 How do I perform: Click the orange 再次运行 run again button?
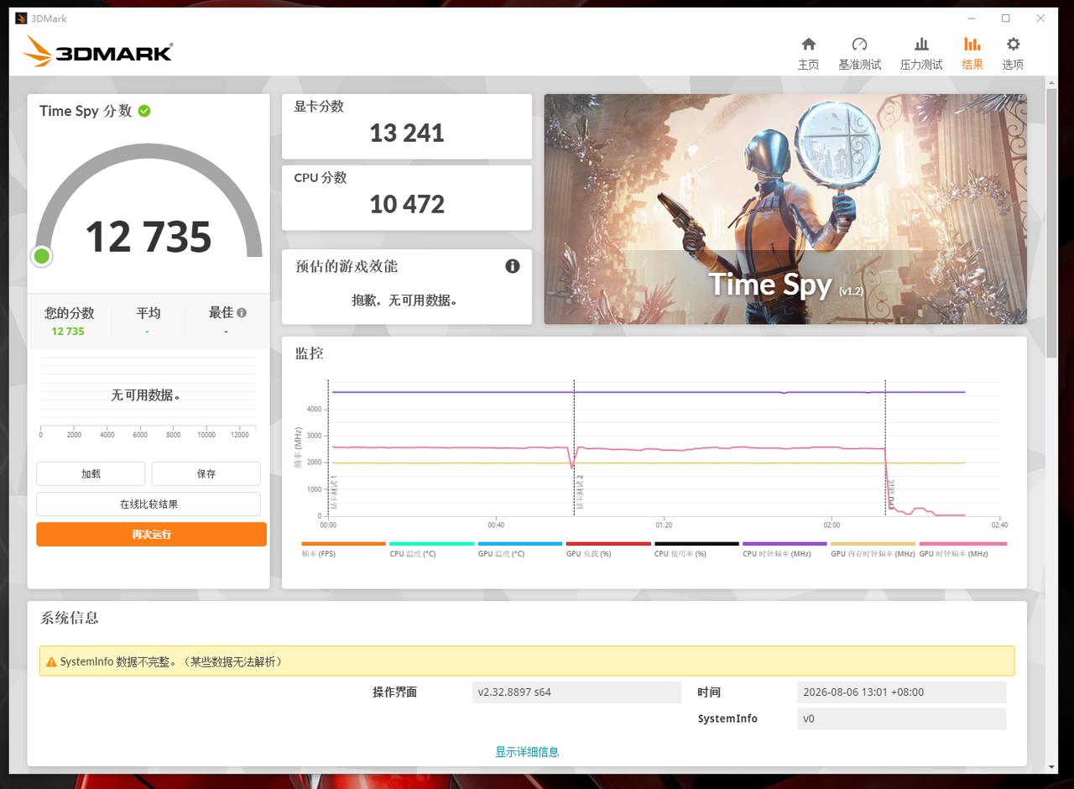coord(151,534)
